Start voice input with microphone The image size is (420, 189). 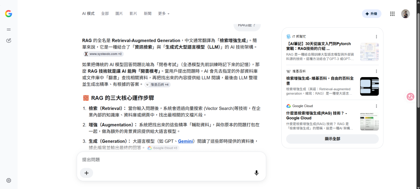point(256,173)
